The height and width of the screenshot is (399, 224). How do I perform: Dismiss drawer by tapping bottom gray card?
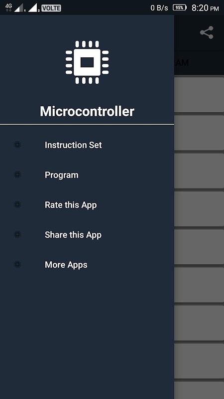tap(199, 390)
